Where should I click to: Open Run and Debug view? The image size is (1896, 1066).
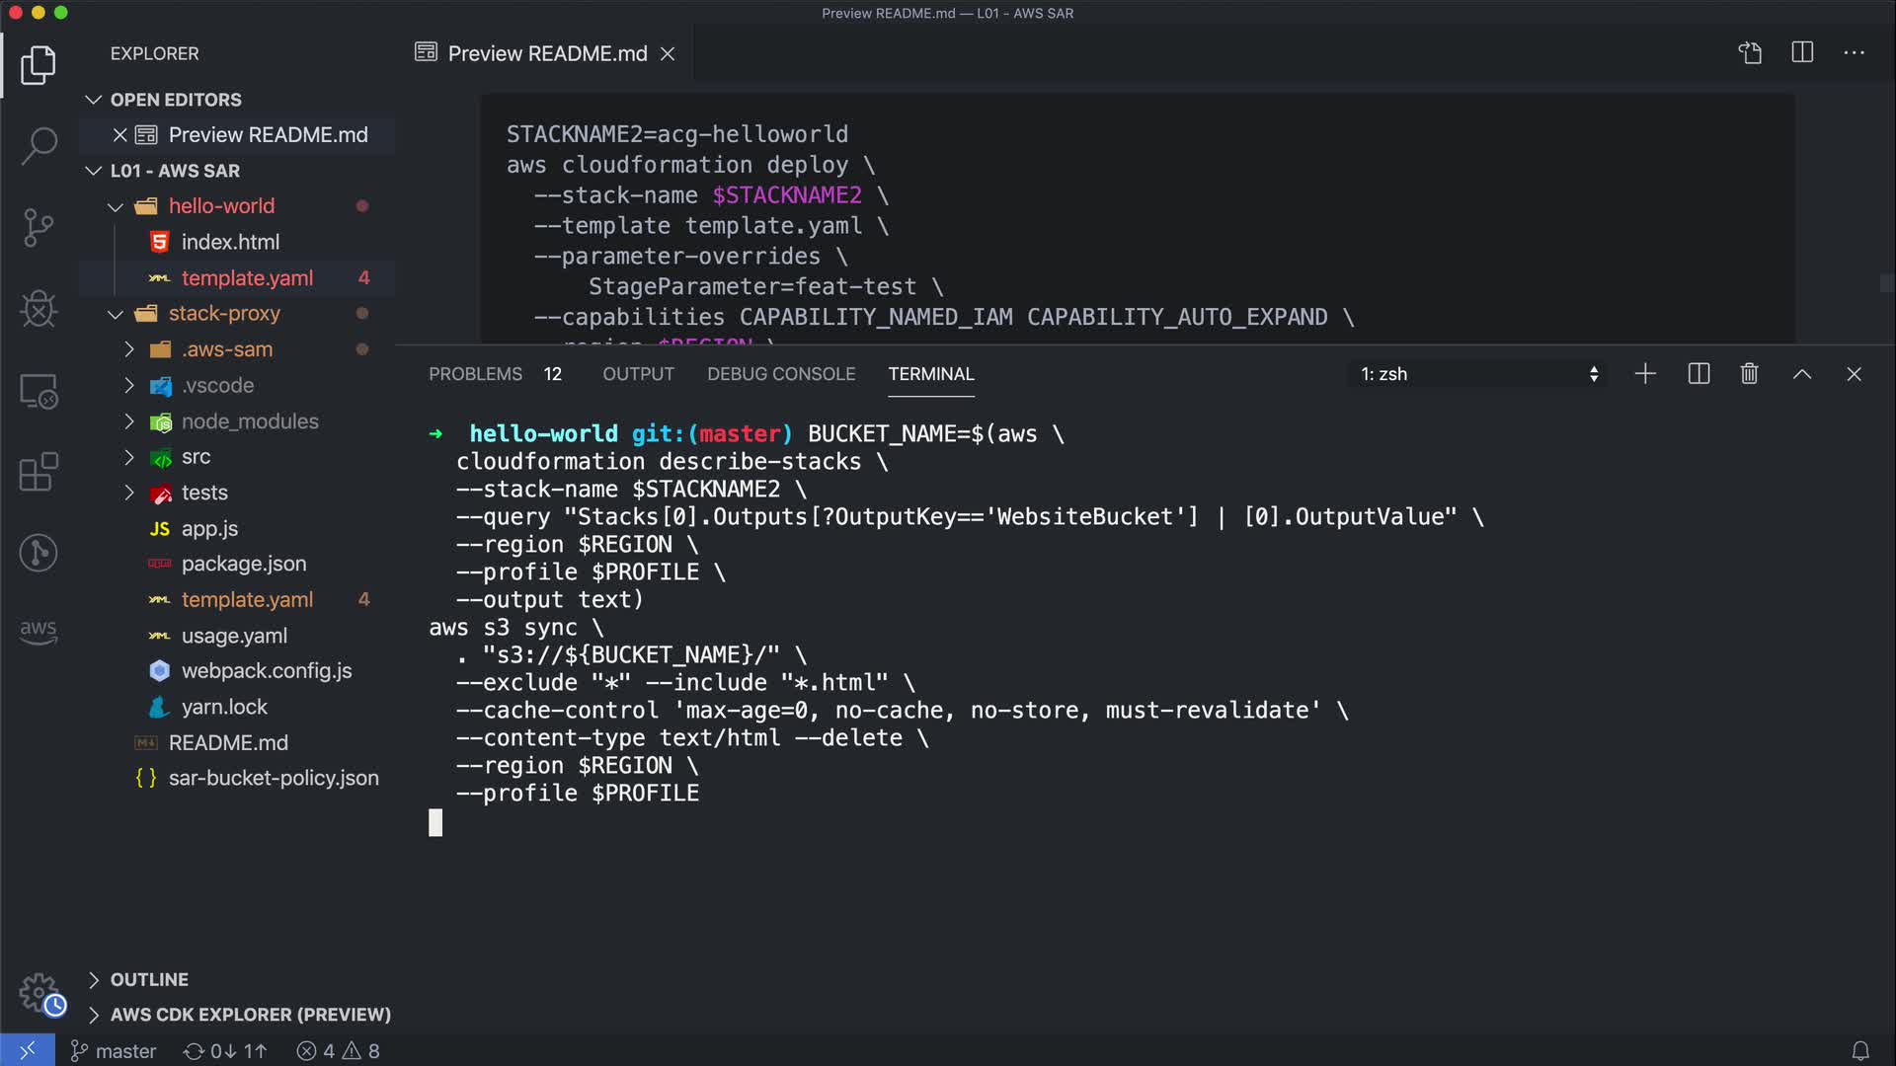[39, 309]
